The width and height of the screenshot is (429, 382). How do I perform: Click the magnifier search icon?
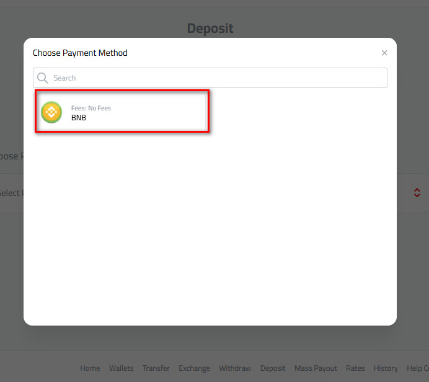(x=42, y=78)
